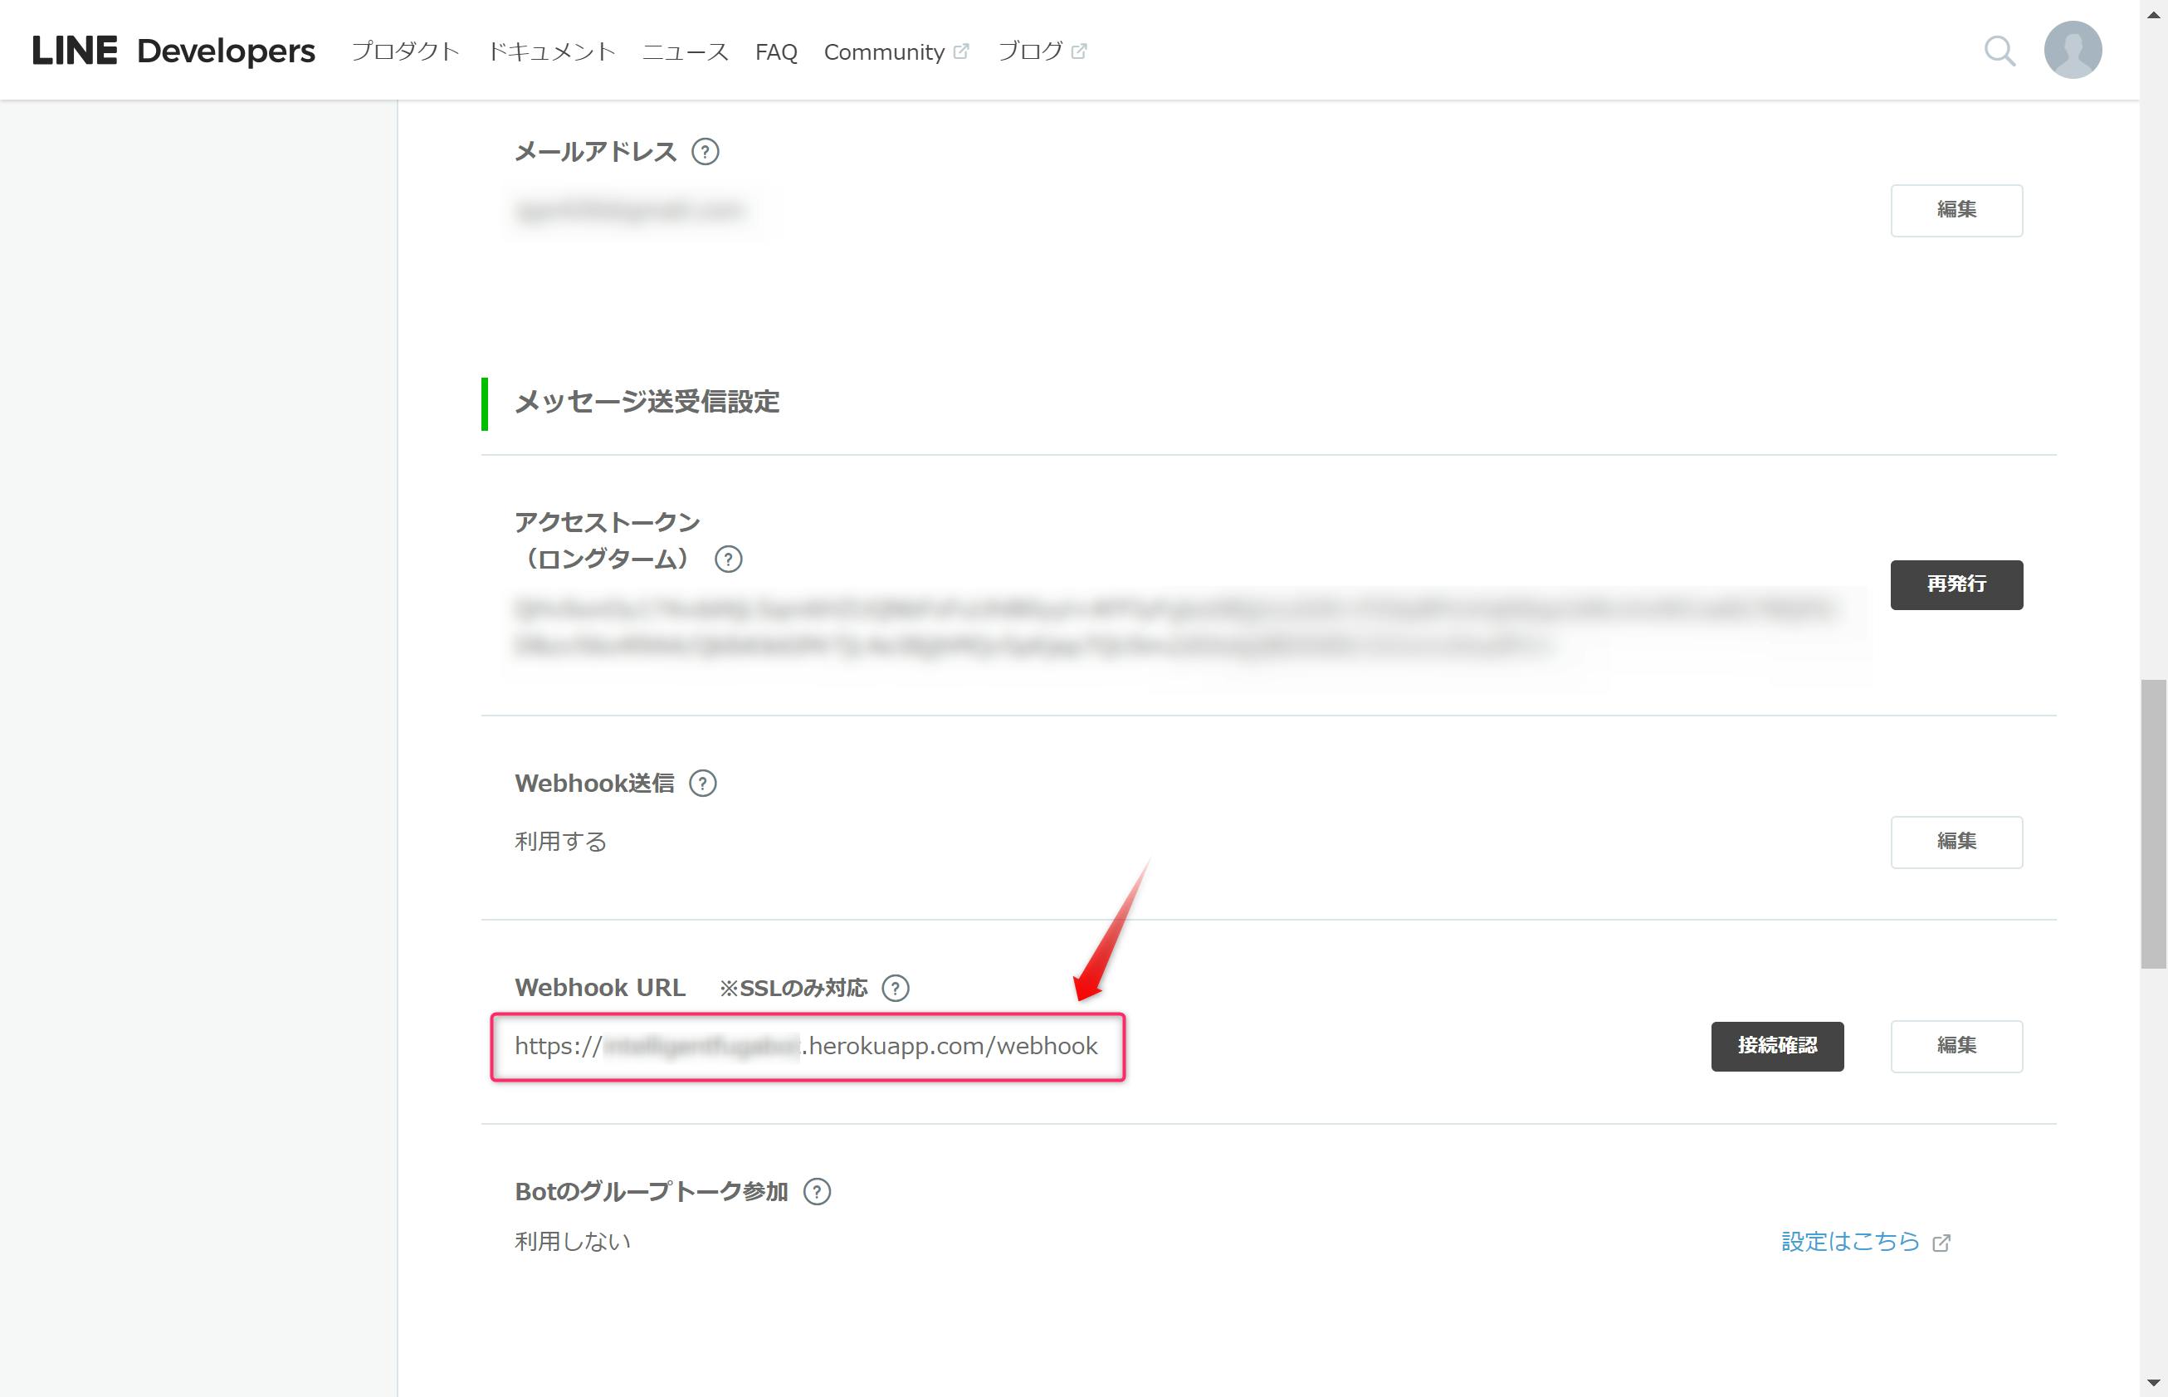Open the FAQ page
Image resolution: width=2168 pixels, height=1397 pixels.
point(775,51)
